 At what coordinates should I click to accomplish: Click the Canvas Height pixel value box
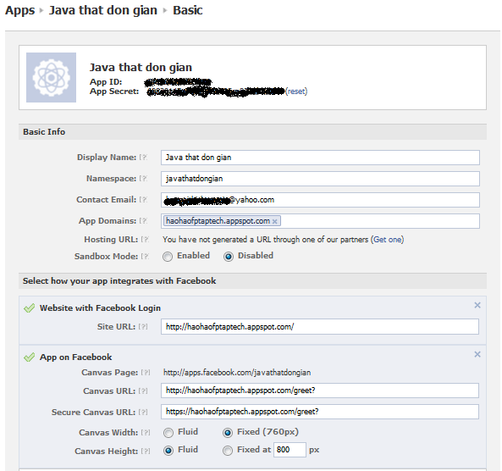pyautogui.click(x=290, y=450)
